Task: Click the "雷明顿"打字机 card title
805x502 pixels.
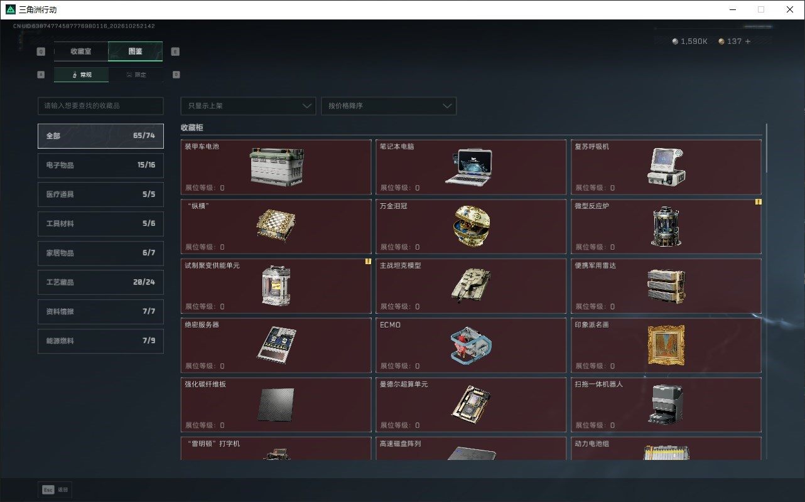Action: pyautogui.click(x=212, y=444)
